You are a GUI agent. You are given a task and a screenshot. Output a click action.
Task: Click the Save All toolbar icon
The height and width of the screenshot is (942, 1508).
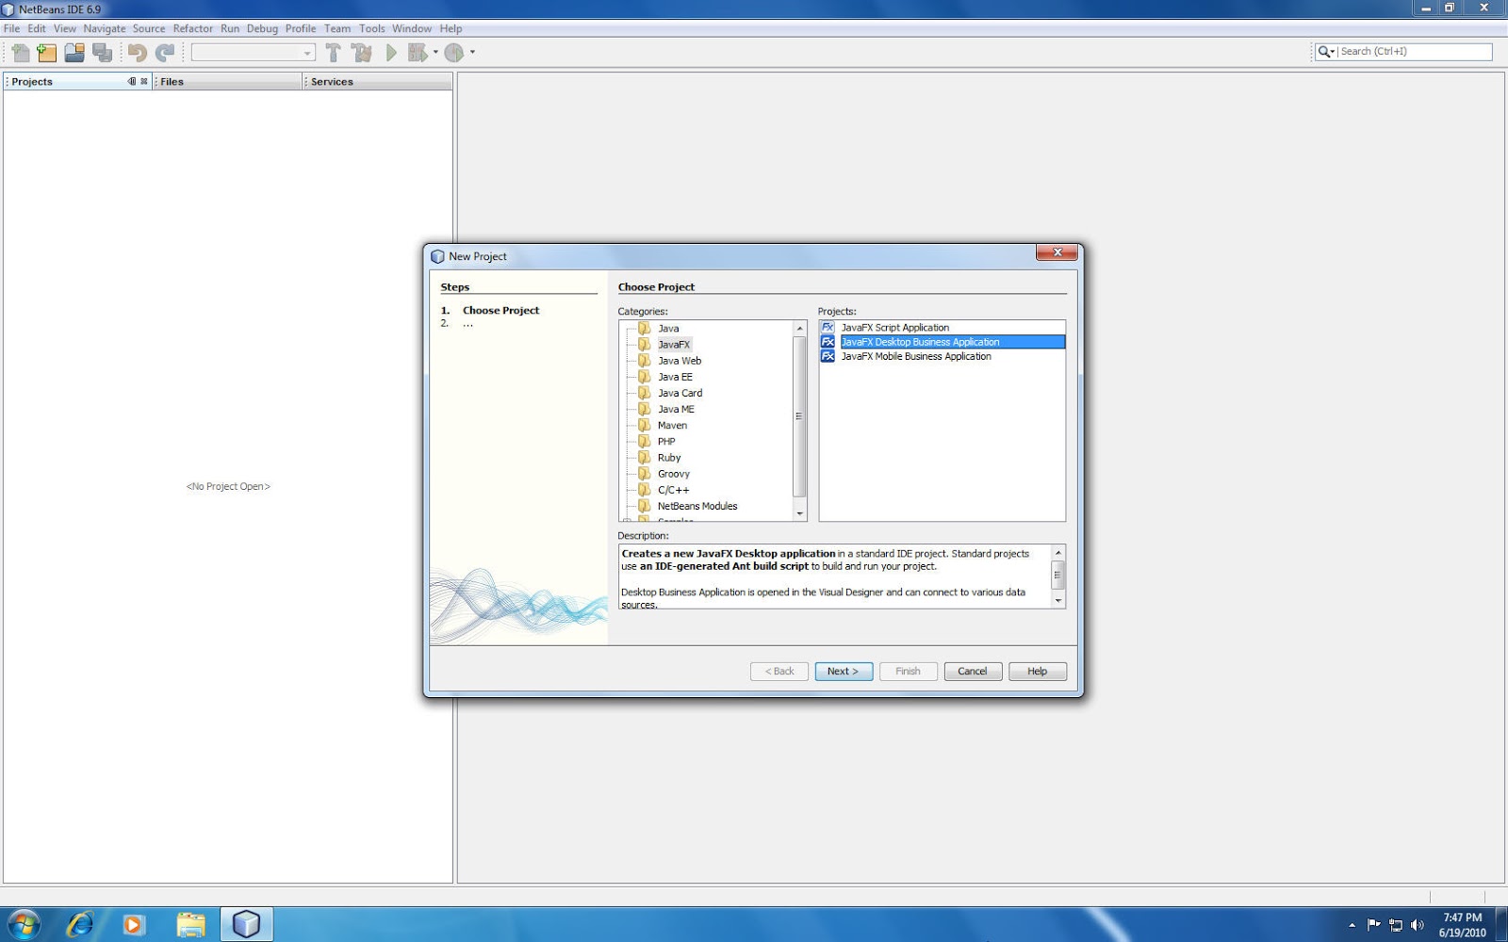point(102,53)
